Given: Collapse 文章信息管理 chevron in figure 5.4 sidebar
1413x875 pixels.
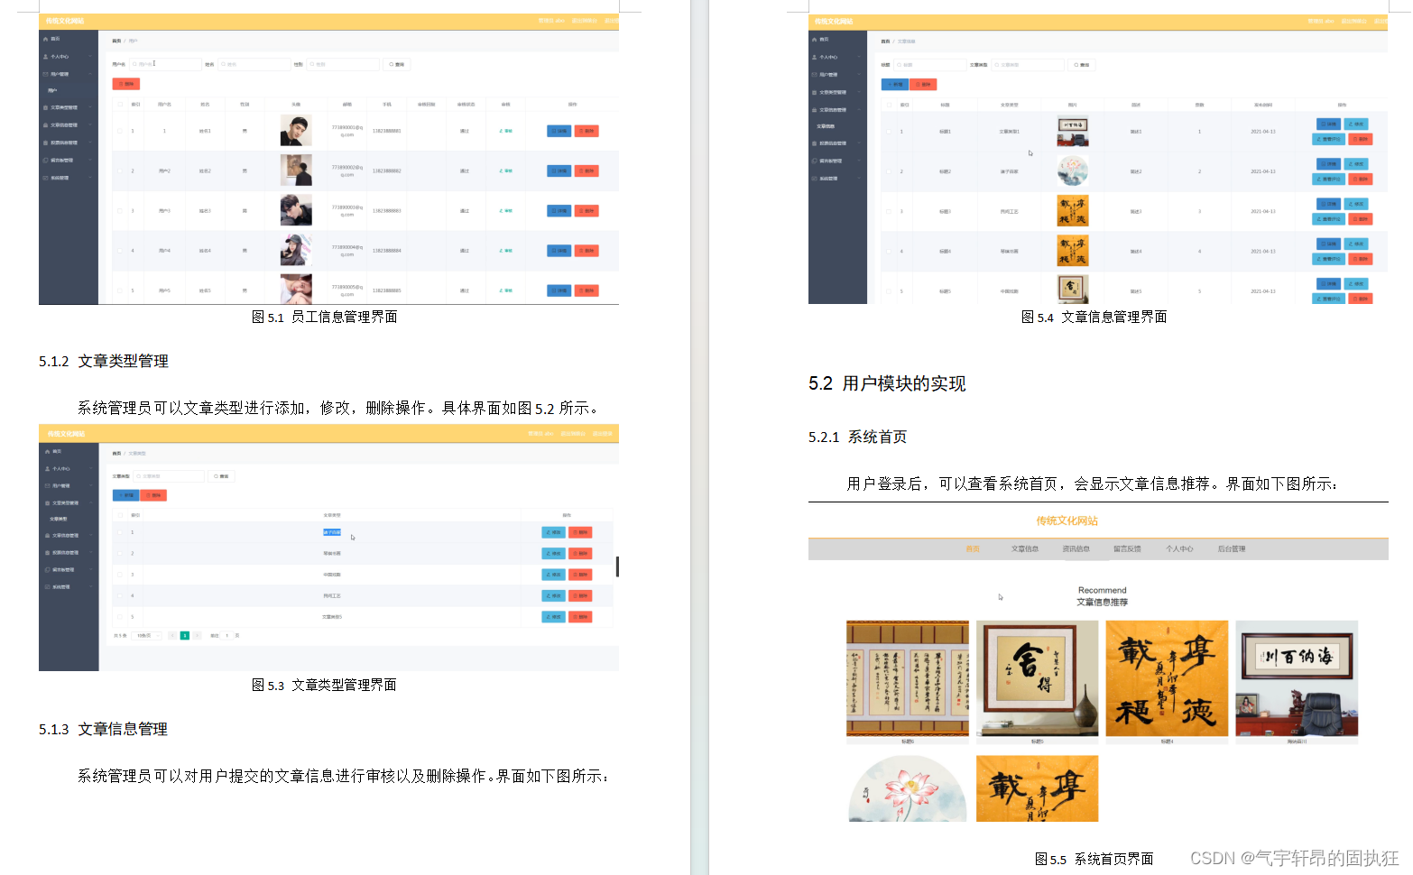Looking at the screenshot, I should [x=861, y=109].
